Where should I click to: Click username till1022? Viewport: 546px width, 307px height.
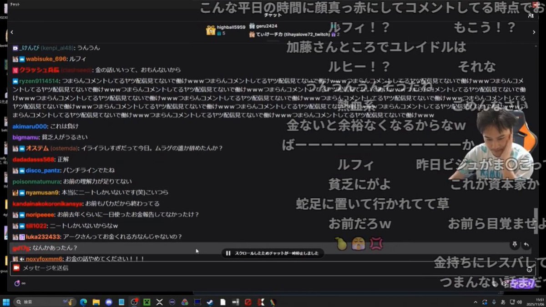click(x=37, y=226)
